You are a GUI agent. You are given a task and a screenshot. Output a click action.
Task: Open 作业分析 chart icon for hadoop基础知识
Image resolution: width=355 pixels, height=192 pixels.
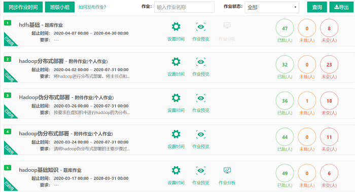[227, 170]
